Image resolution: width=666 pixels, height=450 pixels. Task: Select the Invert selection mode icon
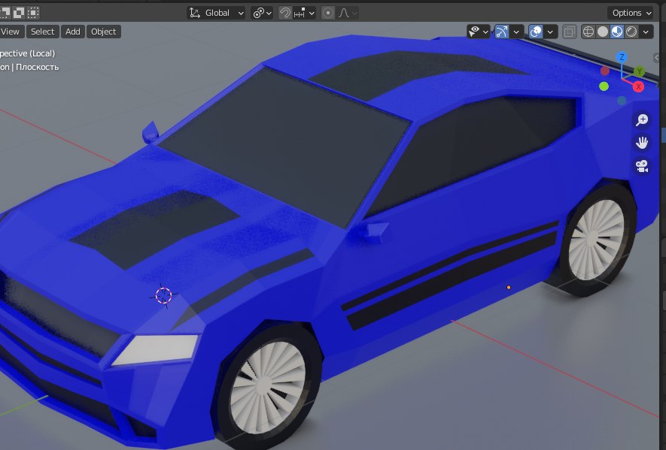pos(19,13)
